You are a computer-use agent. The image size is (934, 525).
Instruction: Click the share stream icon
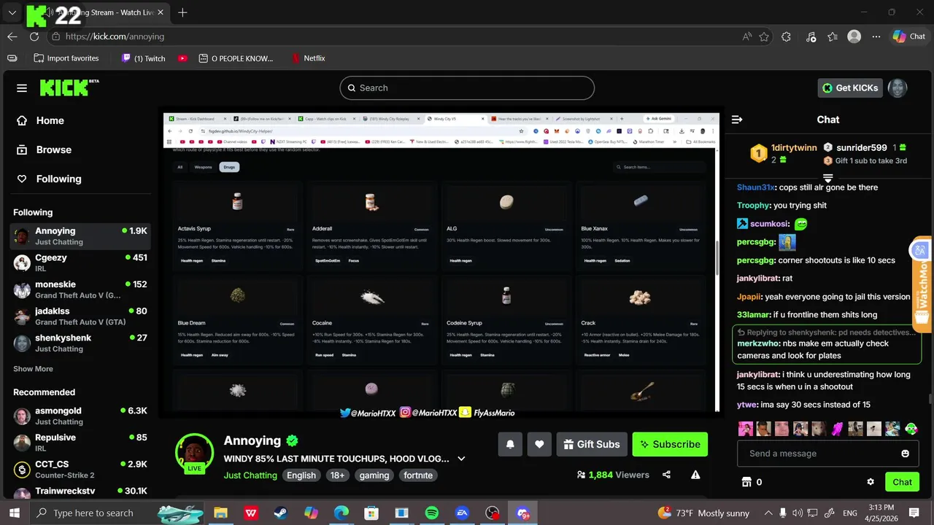[666, 475]
